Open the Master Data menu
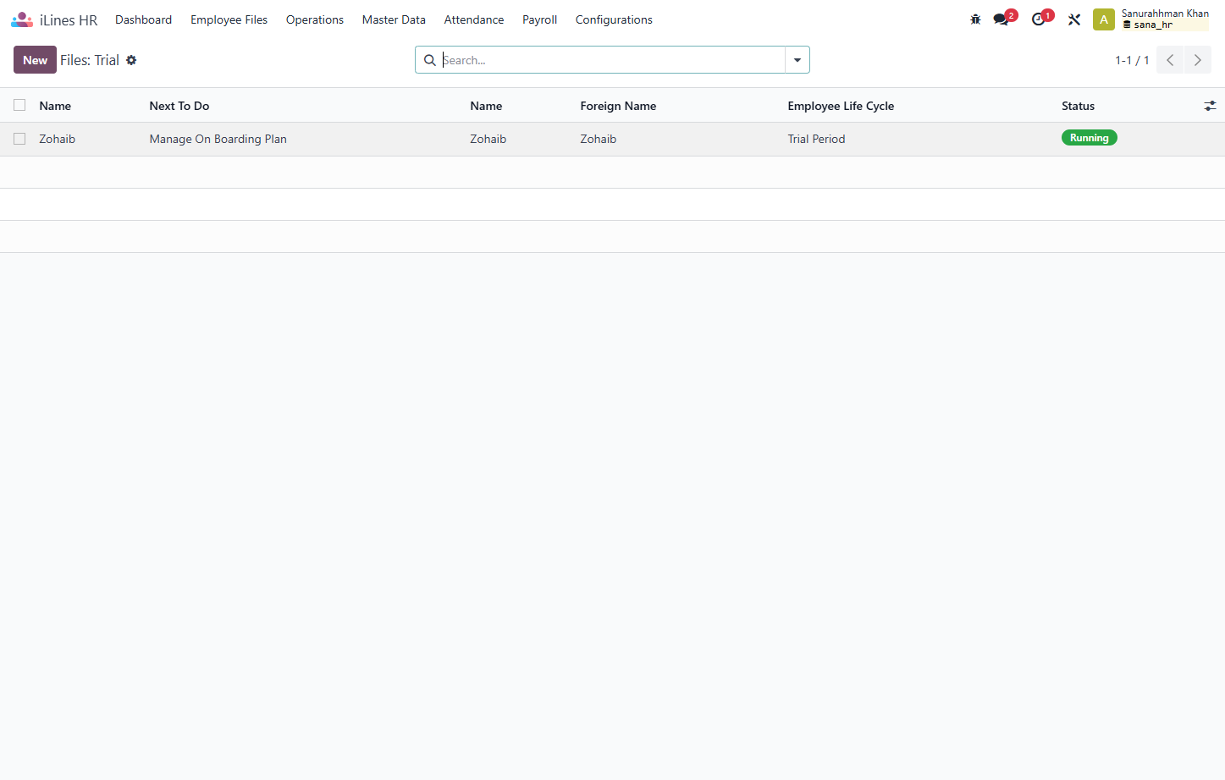 (x=394, y=19)
